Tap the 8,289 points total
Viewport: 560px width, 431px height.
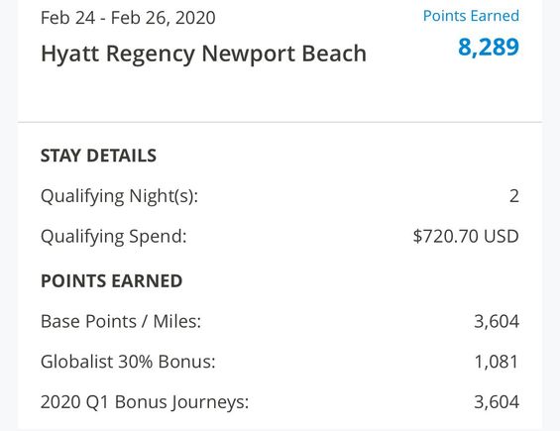tap(489, 48)
